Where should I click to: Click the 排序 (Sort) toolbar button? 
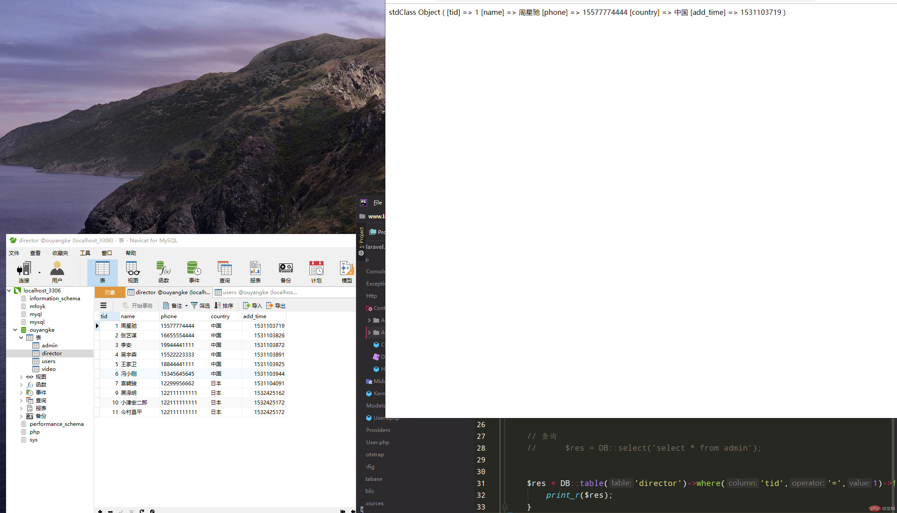click(224, 306)
